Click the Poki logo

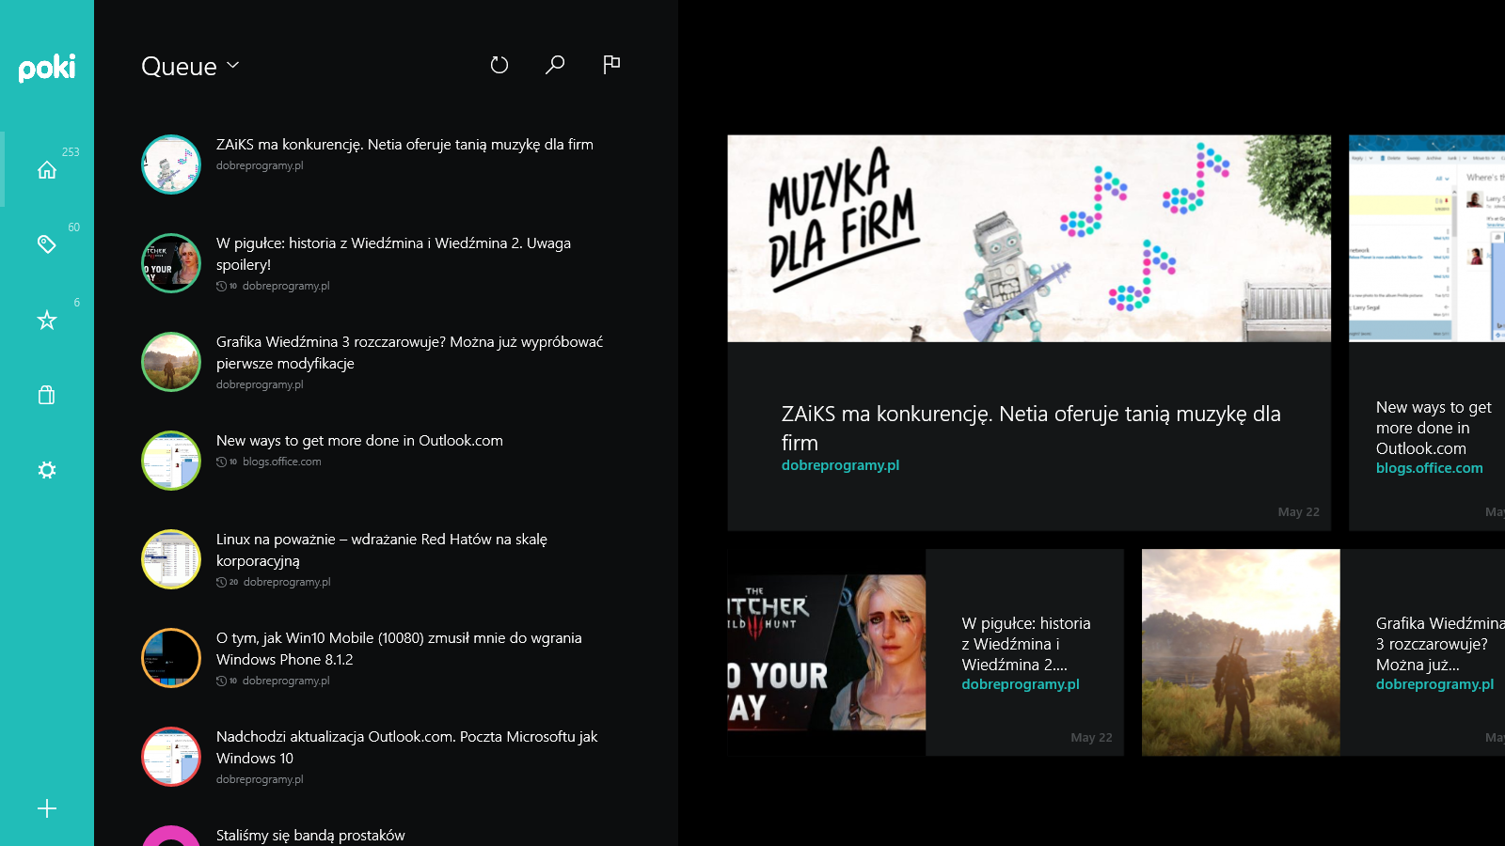tap(47, 68)
